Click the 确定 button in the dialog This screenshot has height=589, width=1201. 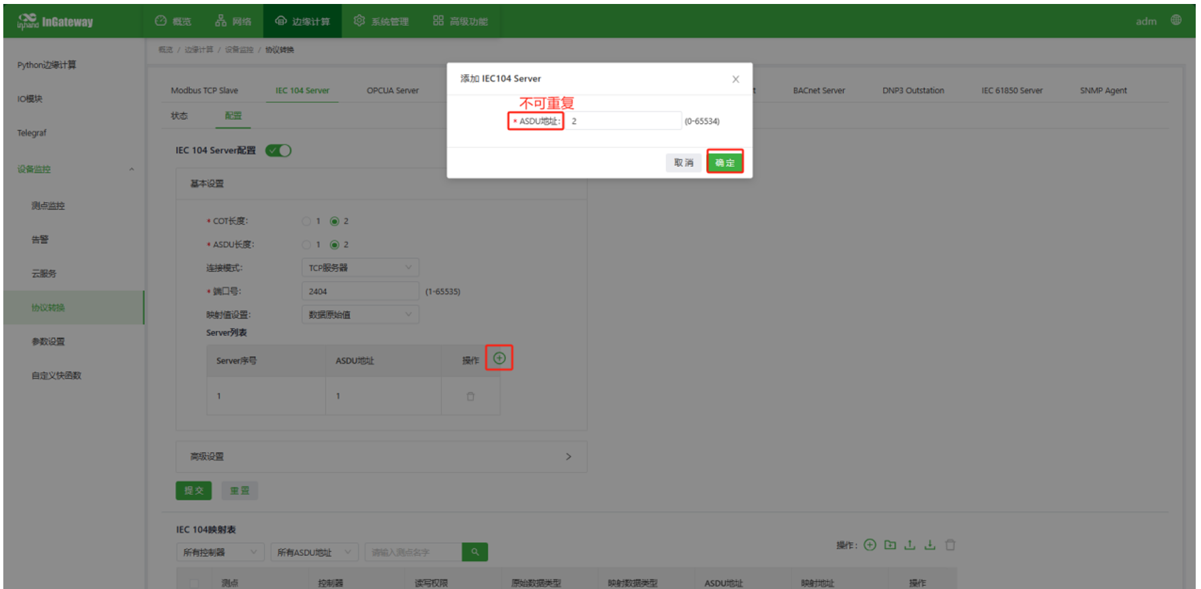coord(725,163)
